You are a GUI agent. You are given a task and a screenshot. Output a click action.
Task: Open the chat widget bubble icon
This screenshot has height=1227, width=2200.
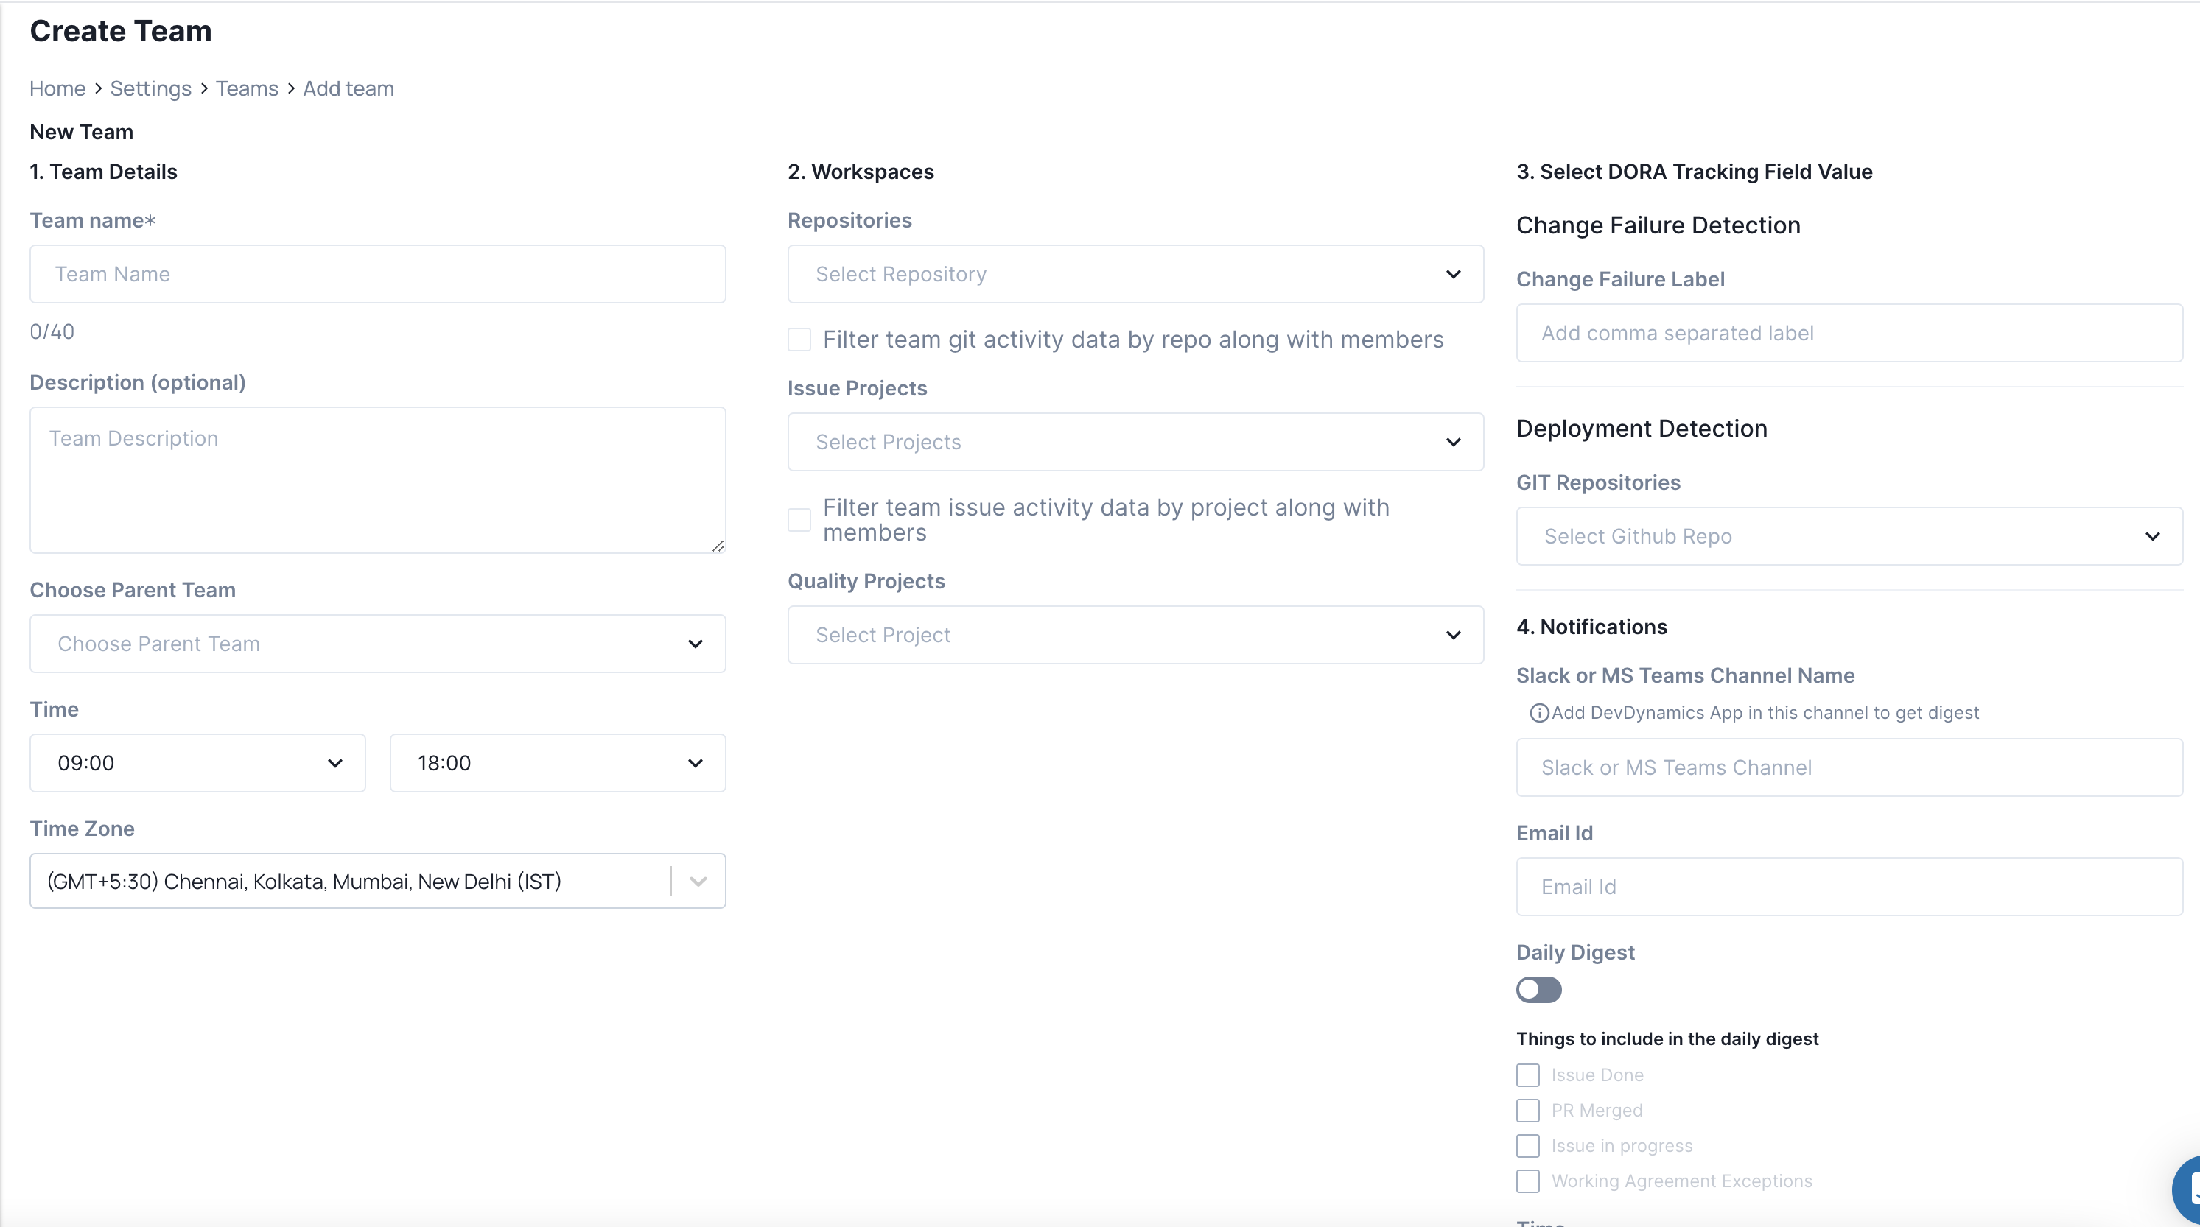(2188, 1189)
